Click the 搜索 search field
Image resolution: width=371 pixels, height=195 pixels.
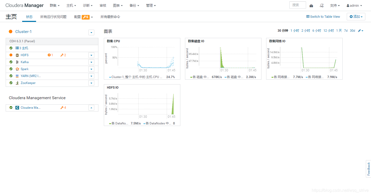pos(298,5)
